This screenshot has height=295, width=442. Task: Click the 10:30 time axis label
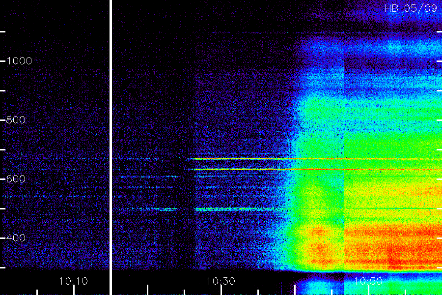[x=221, y=281]
